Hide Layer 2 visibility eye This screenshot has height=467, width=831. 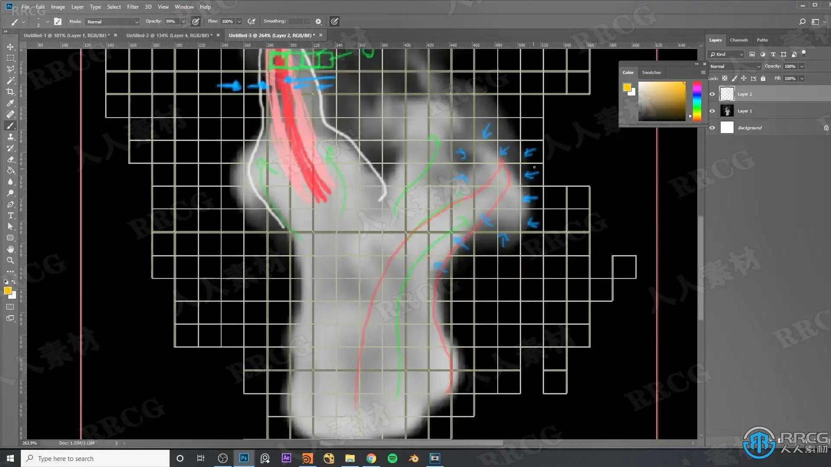712,94
